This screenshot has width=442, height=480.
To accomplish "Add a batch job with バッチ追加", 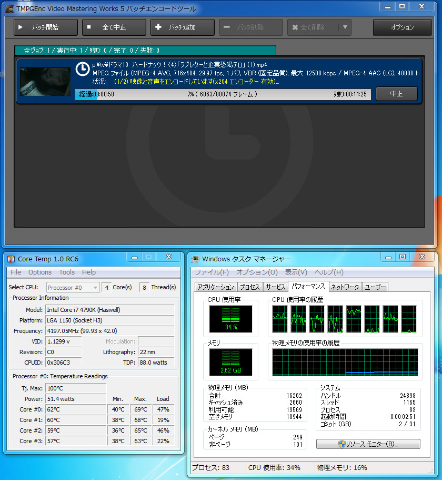I will pos(183,27).
